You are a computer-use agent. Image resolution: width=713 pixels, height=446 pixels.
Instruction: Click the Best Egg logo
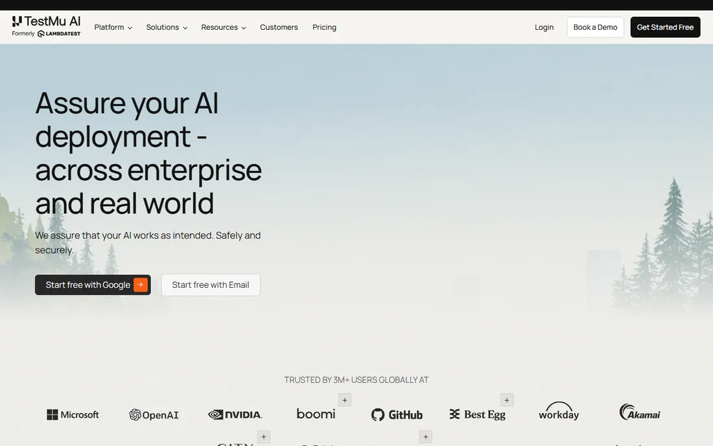(x=478, y=415)
